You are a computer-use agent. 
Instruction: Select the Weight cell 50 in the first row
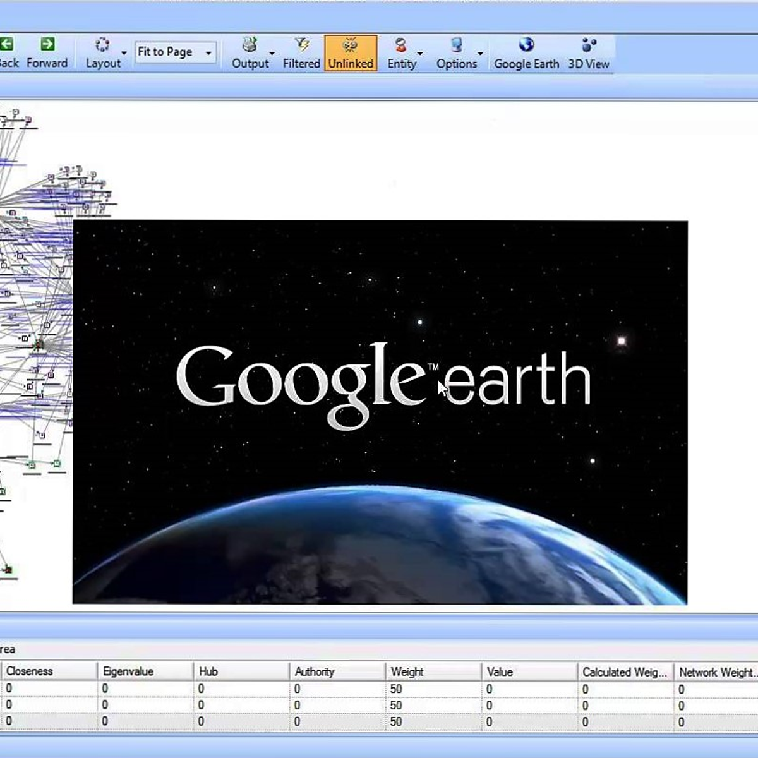(x=433, y=689)
